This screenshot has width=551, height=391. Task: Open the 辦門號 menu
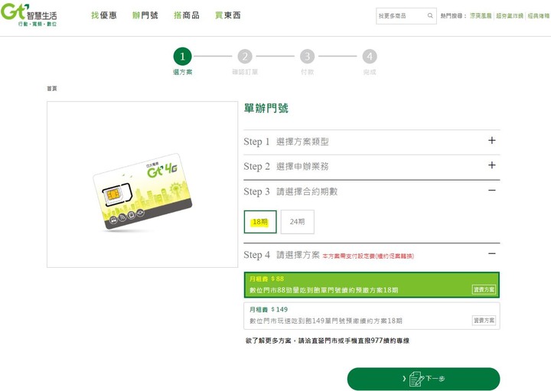click(145, 15)
